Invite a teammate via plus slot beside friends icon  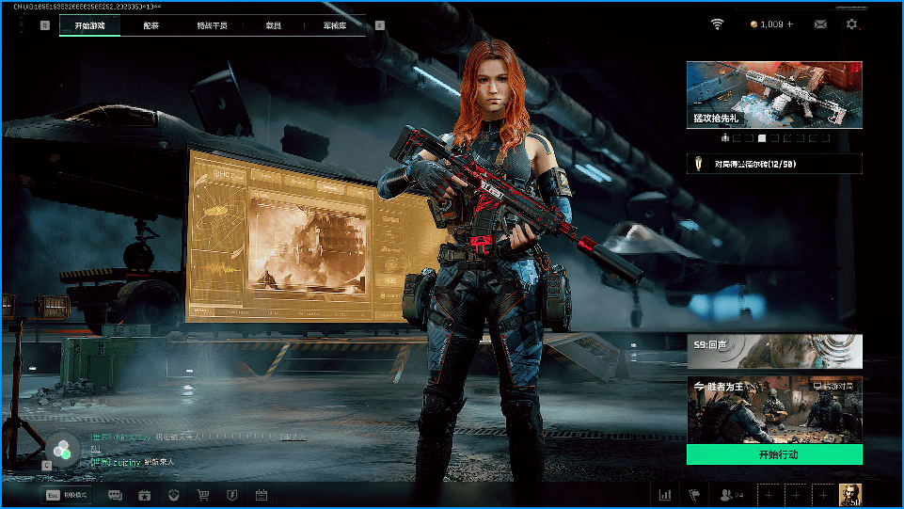pyautogui.click(x=769, y=495)
